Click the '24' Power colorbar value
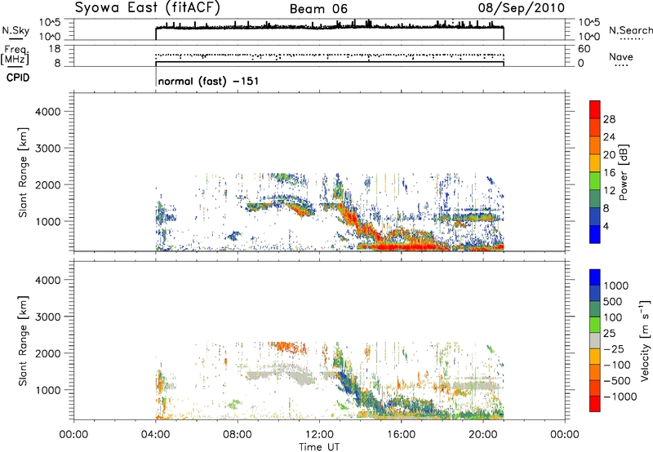Image resolution: width=653 pixels, height=452 pixels. 609,137
